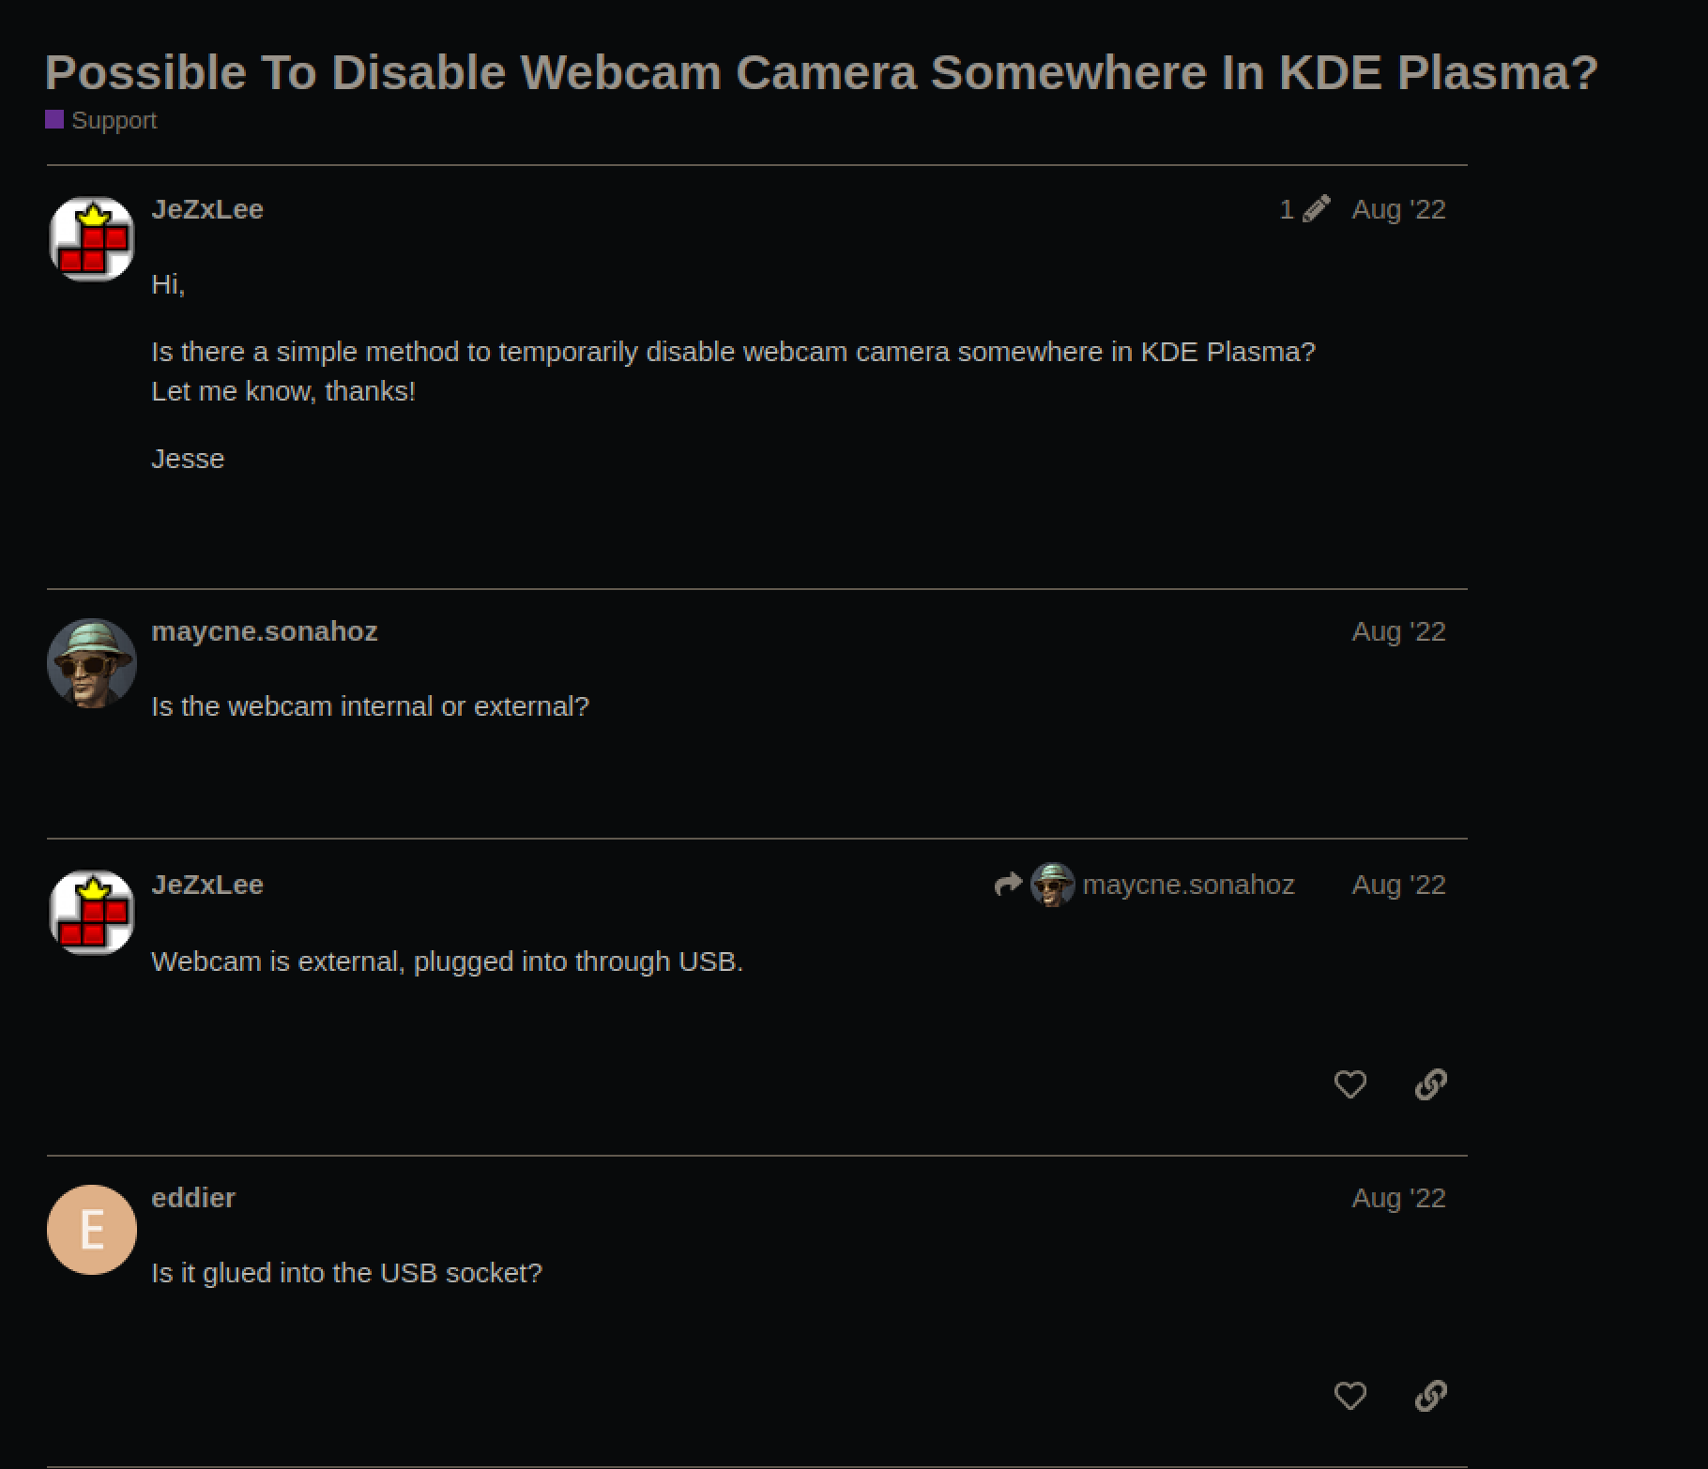Viewport: 1708px width, 1469px height.
Task: Like eddier's glued USB socket post
Action: pyautogui.click(x=1350, y=1396)
